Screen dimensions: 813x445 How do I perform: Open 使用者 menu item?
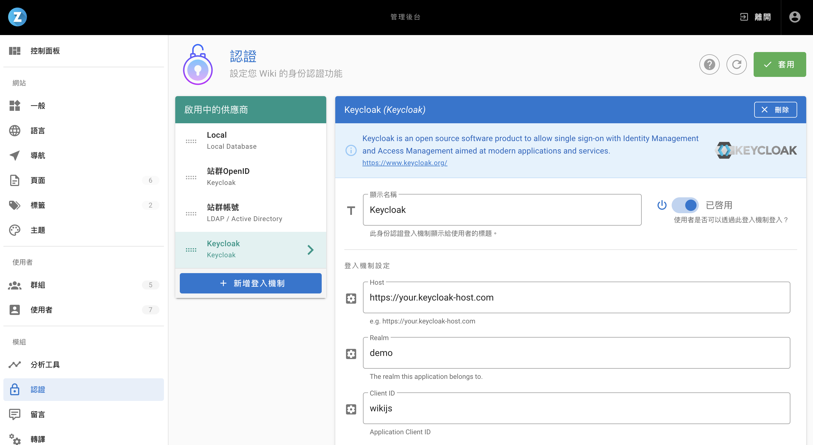click(x=83, y=310)
